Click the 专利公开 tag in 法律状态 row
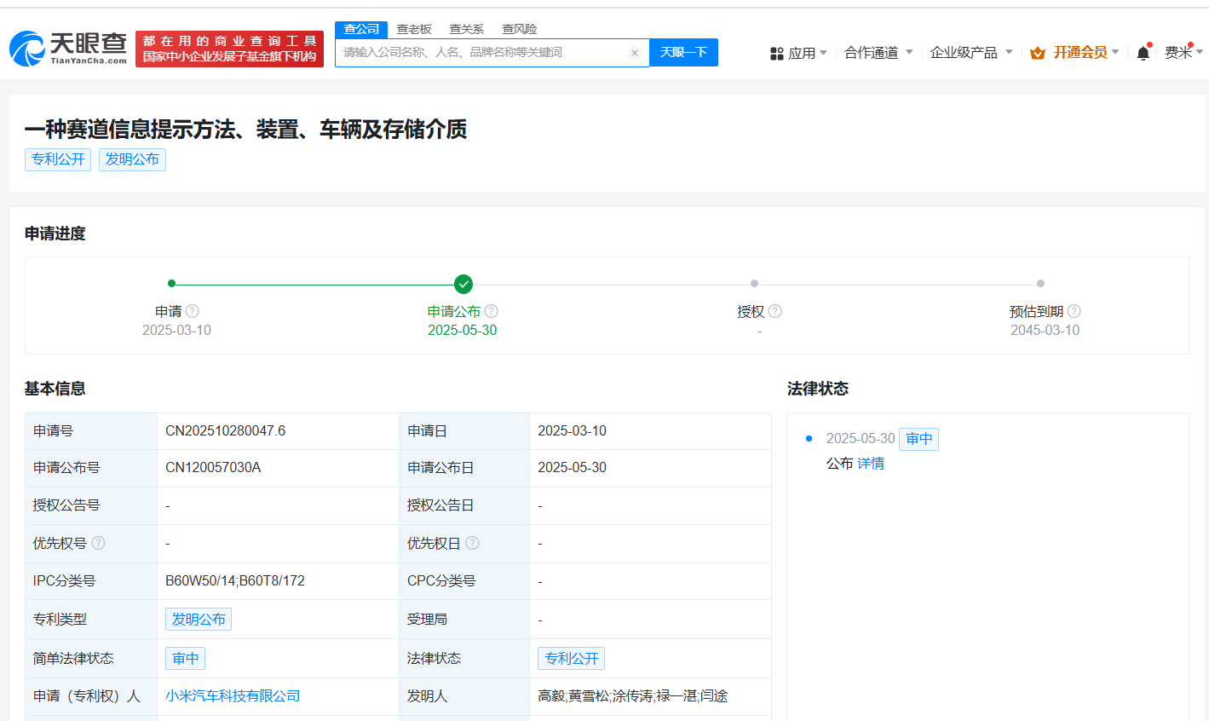The image size is (1209, 721). click(571, 659)
